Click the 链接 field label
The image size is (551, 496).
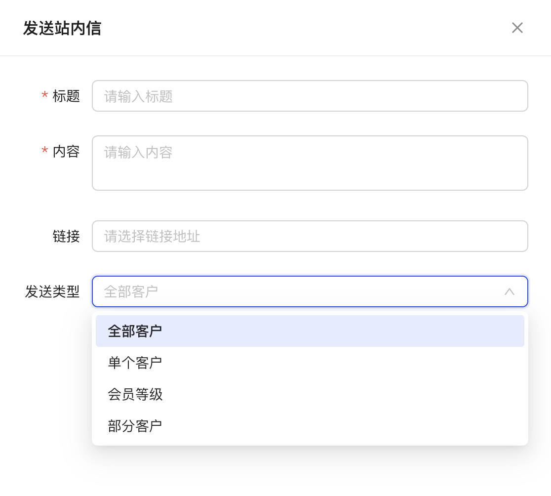click(x=66, y=236)
